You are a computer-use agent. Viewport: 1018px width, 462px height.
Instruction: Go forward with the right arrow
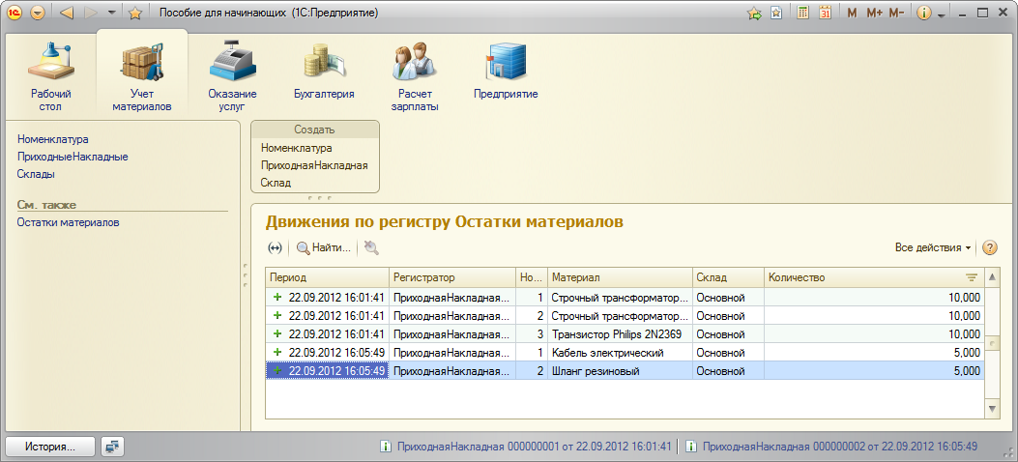click(x=91, y=13)
